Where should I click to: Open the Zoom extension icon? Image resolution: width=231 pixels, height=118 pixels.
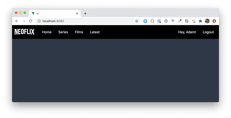point(145,21)
